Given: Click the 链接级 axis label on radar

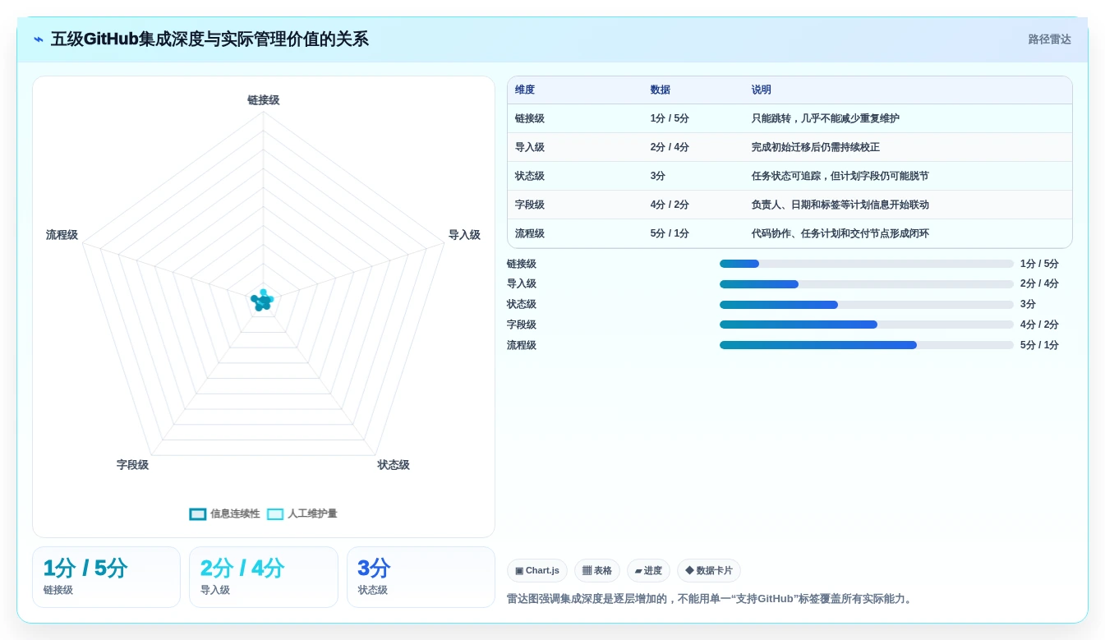Looking at the screenshot, I should click(264, 100).
